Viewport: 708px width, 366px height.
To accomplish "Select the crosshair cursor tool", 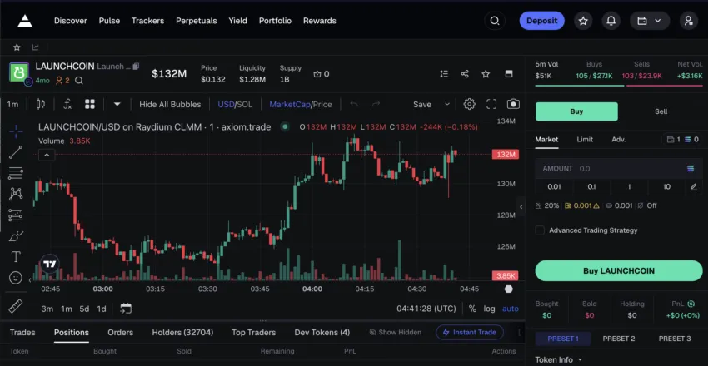I will pyautogui.click(x=16, y=131).
